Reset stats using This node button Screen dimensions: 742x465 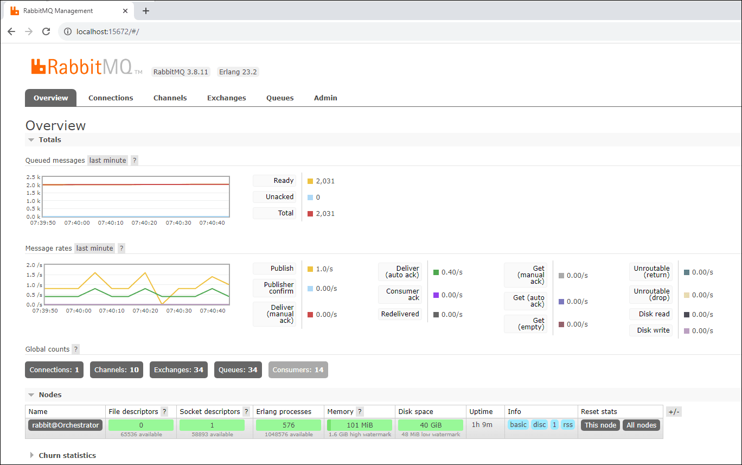[x=600, y=425]
